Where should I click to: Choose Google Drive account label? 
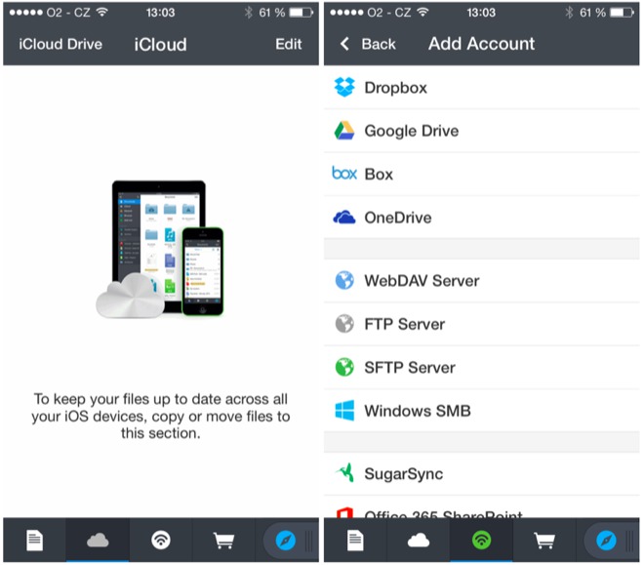point(412,131)
